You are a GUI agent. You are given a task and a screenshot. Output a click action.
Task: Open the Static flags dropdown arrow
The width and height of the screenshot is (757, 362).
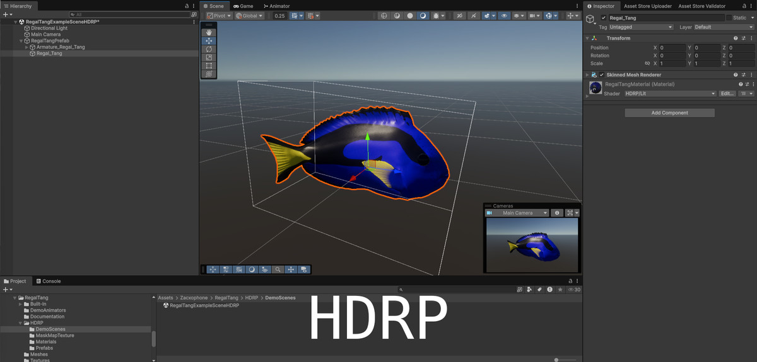point(751,18)
